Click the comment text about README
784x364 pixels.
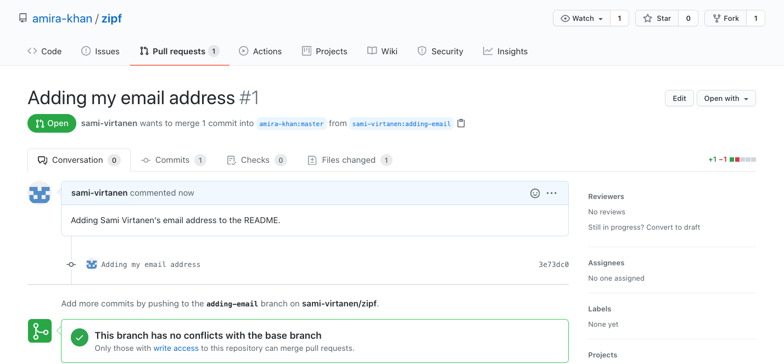tap(176, 220)
